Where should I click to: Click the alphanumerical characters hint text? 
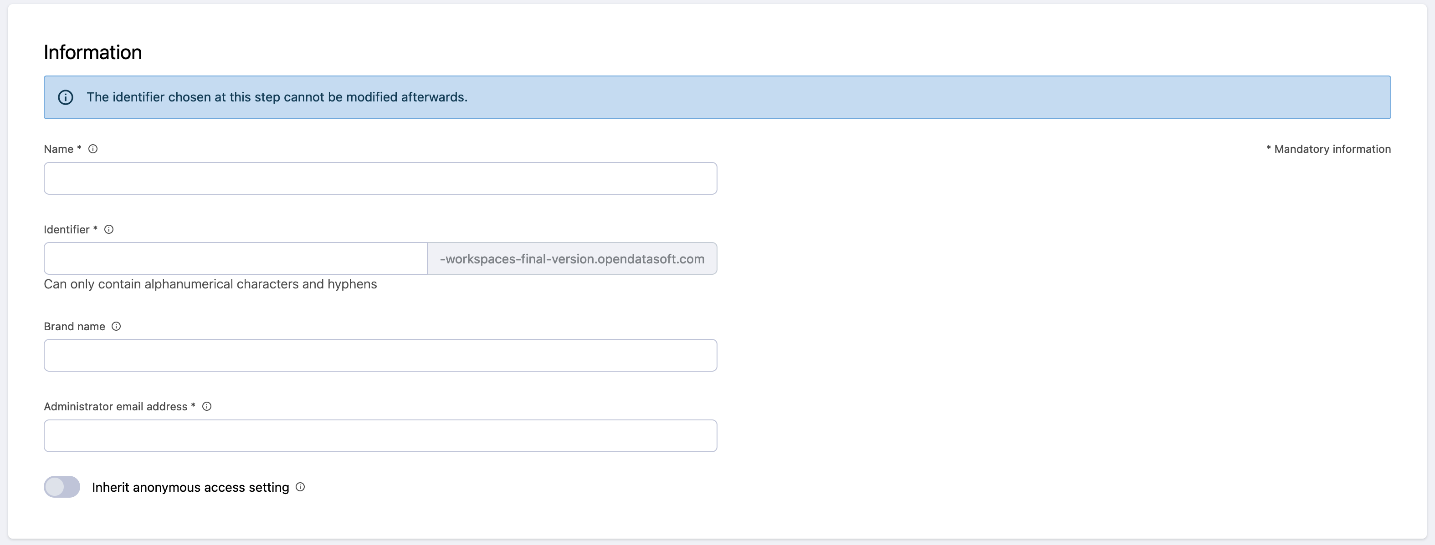(210, 284)
